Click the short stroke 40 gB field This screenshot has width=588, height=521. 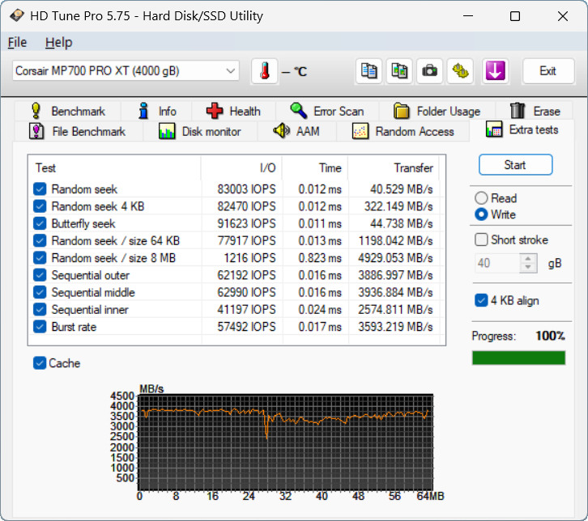(497, 263)
